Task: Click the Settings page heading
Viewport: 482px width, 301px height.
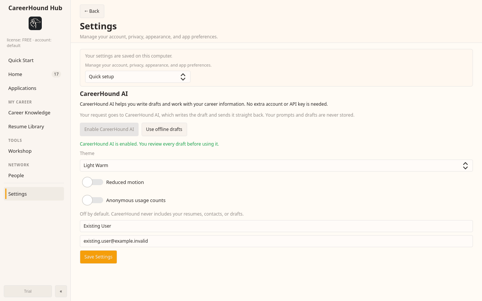Action: tap(98, 26)
